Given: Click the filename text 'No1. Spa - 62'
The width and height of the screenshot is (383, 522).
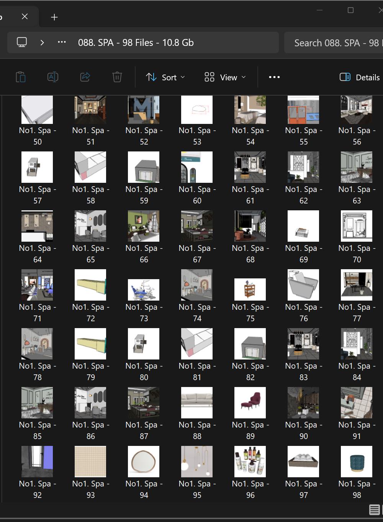Looking at the screenshot, I should tap(304, 195).
